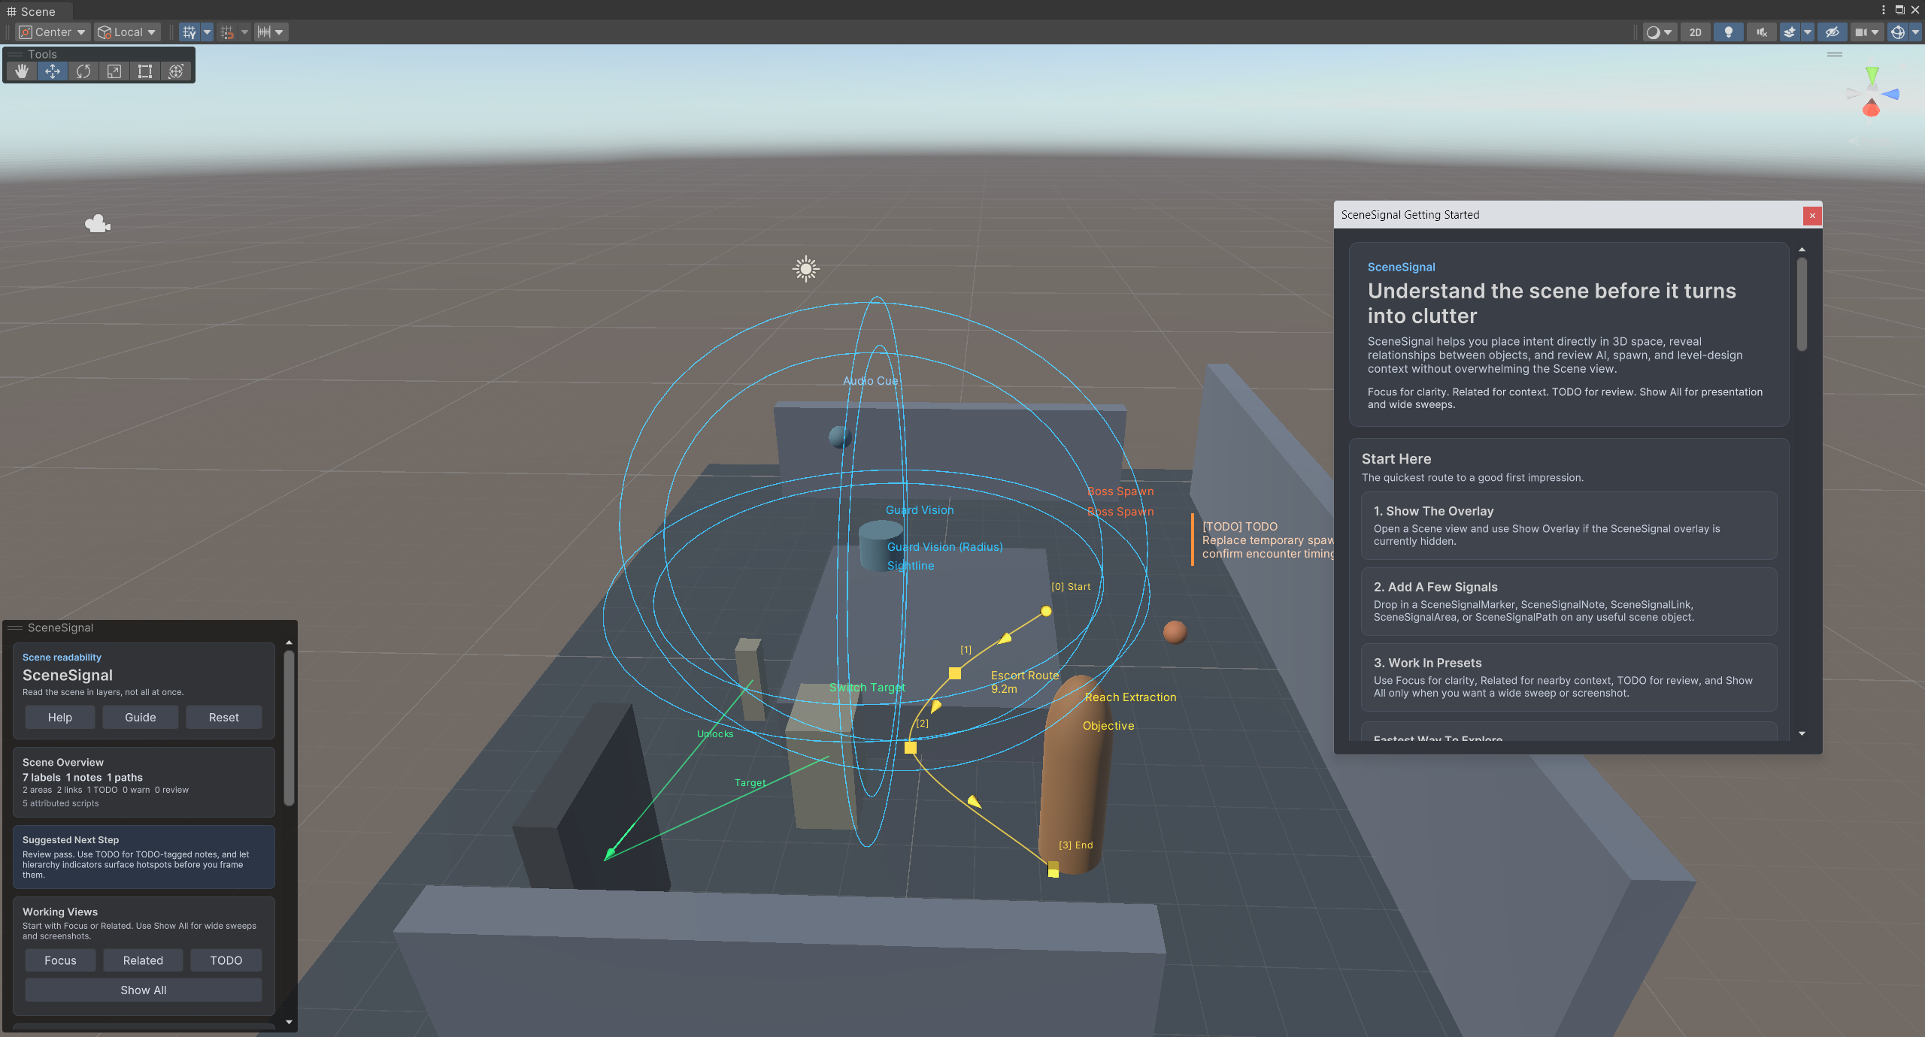Select the Hand view tool
This screenshot has width=1925, height=1037.
tap(22, 71)
